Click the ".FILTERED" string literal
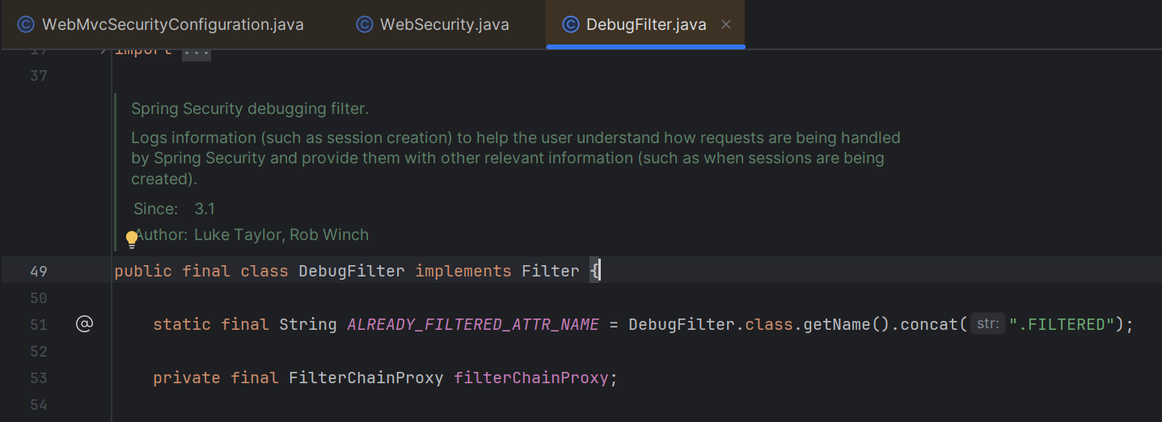The height and width of the screenshot is (422, 1162). click(x=1062, y=324)
